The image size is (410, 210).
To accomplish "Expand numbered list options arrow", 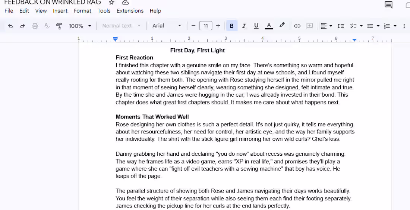I will tap(395, 26).
